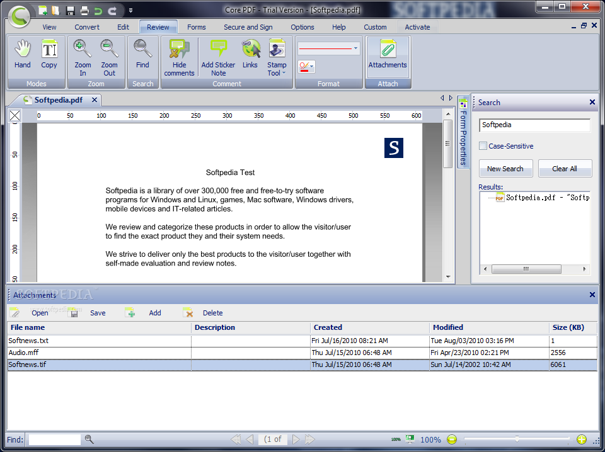Click the redo arrow in quick access toolbar
Viewport: 605px width, 452px height.
pyautogui.click(x=112, y=11)
